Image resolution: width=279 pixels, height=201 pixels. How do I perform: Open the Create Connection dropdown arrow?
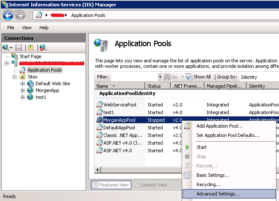(x=11, y=47)
